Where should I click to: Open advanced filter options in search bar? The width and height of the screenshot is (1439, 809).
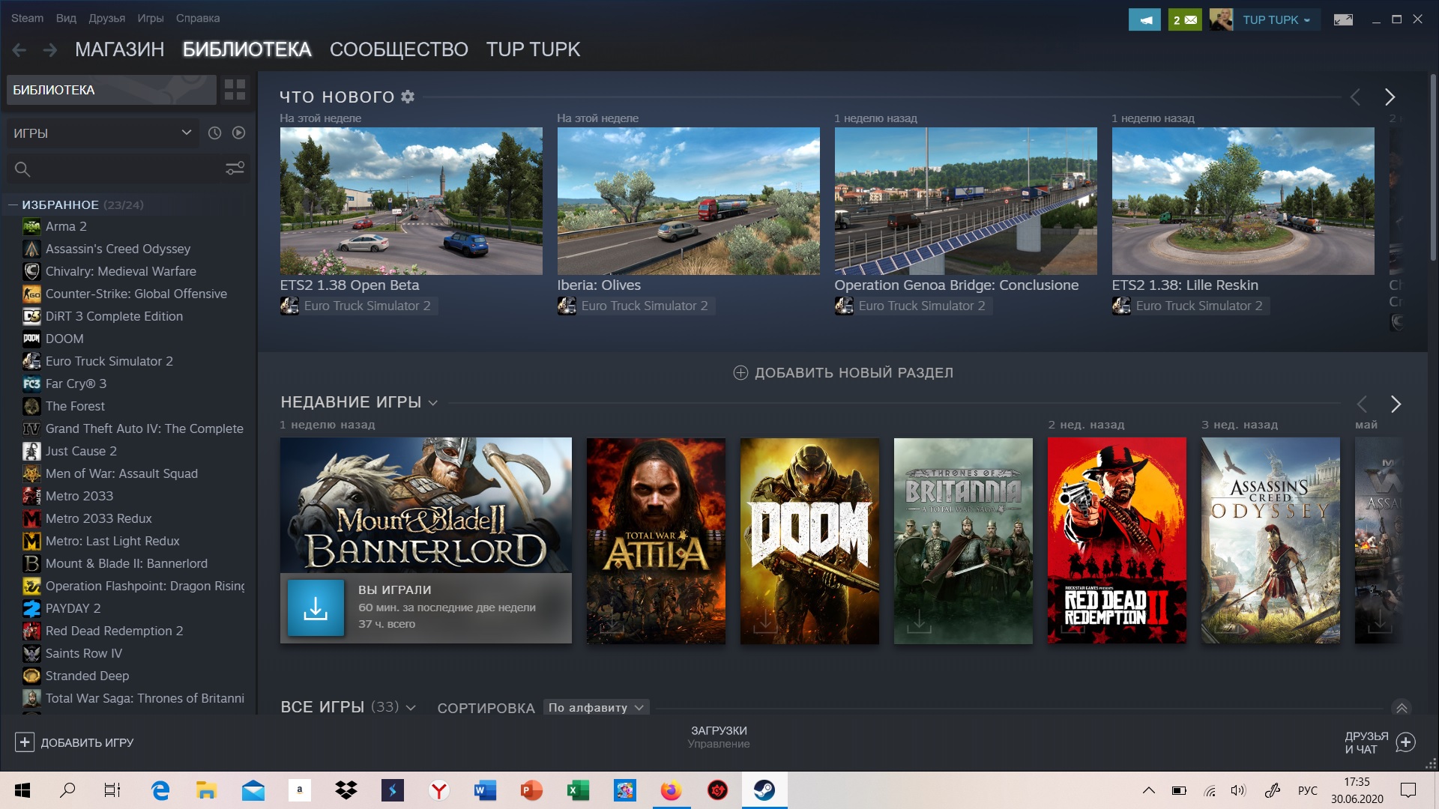tap(235, 169)
